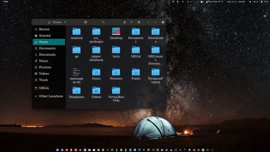Click the search magnifier icon in Files toolbar
This screenshot has width=270, height=152.
(x=103, y=22)
